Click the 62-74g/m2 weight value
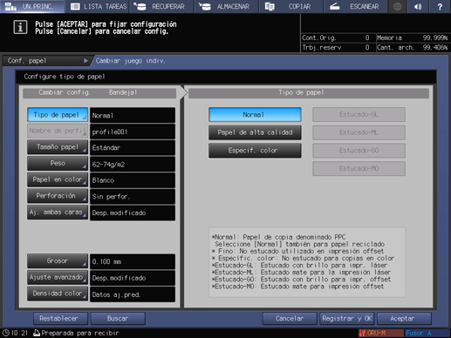451x338 pixels. [x=133, y=164]
